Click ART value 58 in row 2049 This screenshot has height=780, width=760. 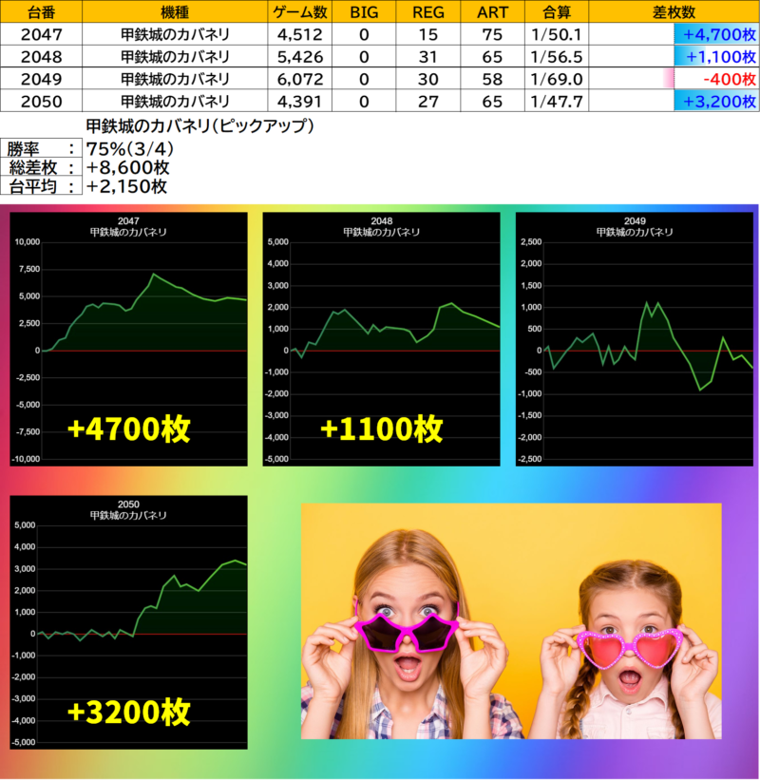(492, 79)
